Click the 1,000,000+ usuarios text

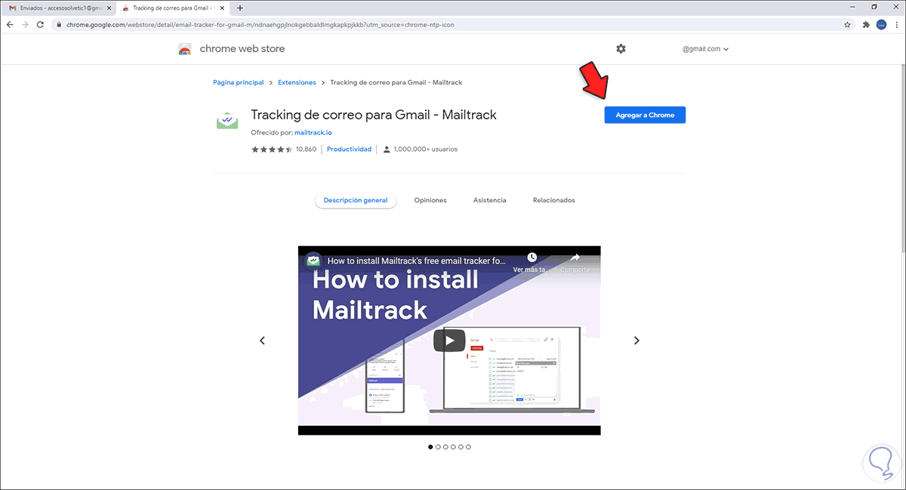pyautogui.click(x=425, y=149)
